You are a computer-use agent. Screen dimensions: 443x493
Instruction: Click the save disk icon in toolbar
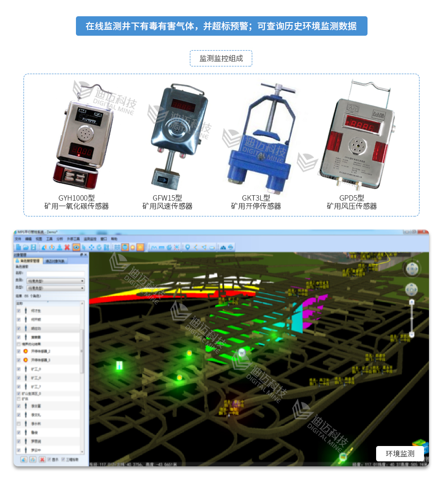tap(33, 247)
